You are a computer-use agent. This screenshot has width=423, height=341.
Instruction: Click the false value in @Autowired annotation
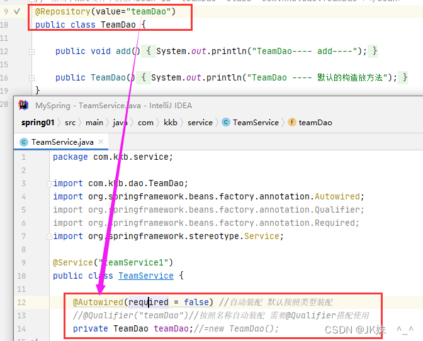pyautogui.click(x=196, y=302)
